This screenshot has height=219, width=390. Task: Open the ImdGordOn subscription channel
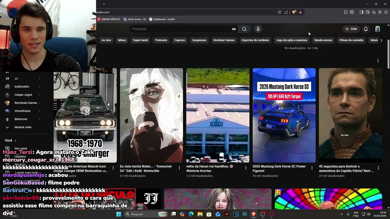(x=22, y=87)
